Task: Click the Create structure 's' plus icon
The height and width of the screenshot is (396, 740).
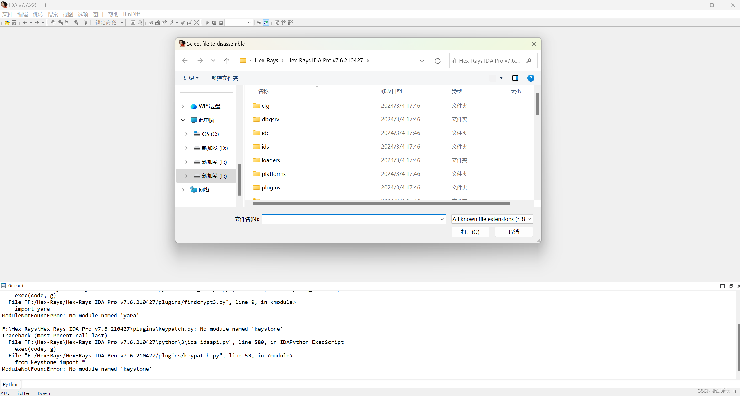Action: point(171,23)
